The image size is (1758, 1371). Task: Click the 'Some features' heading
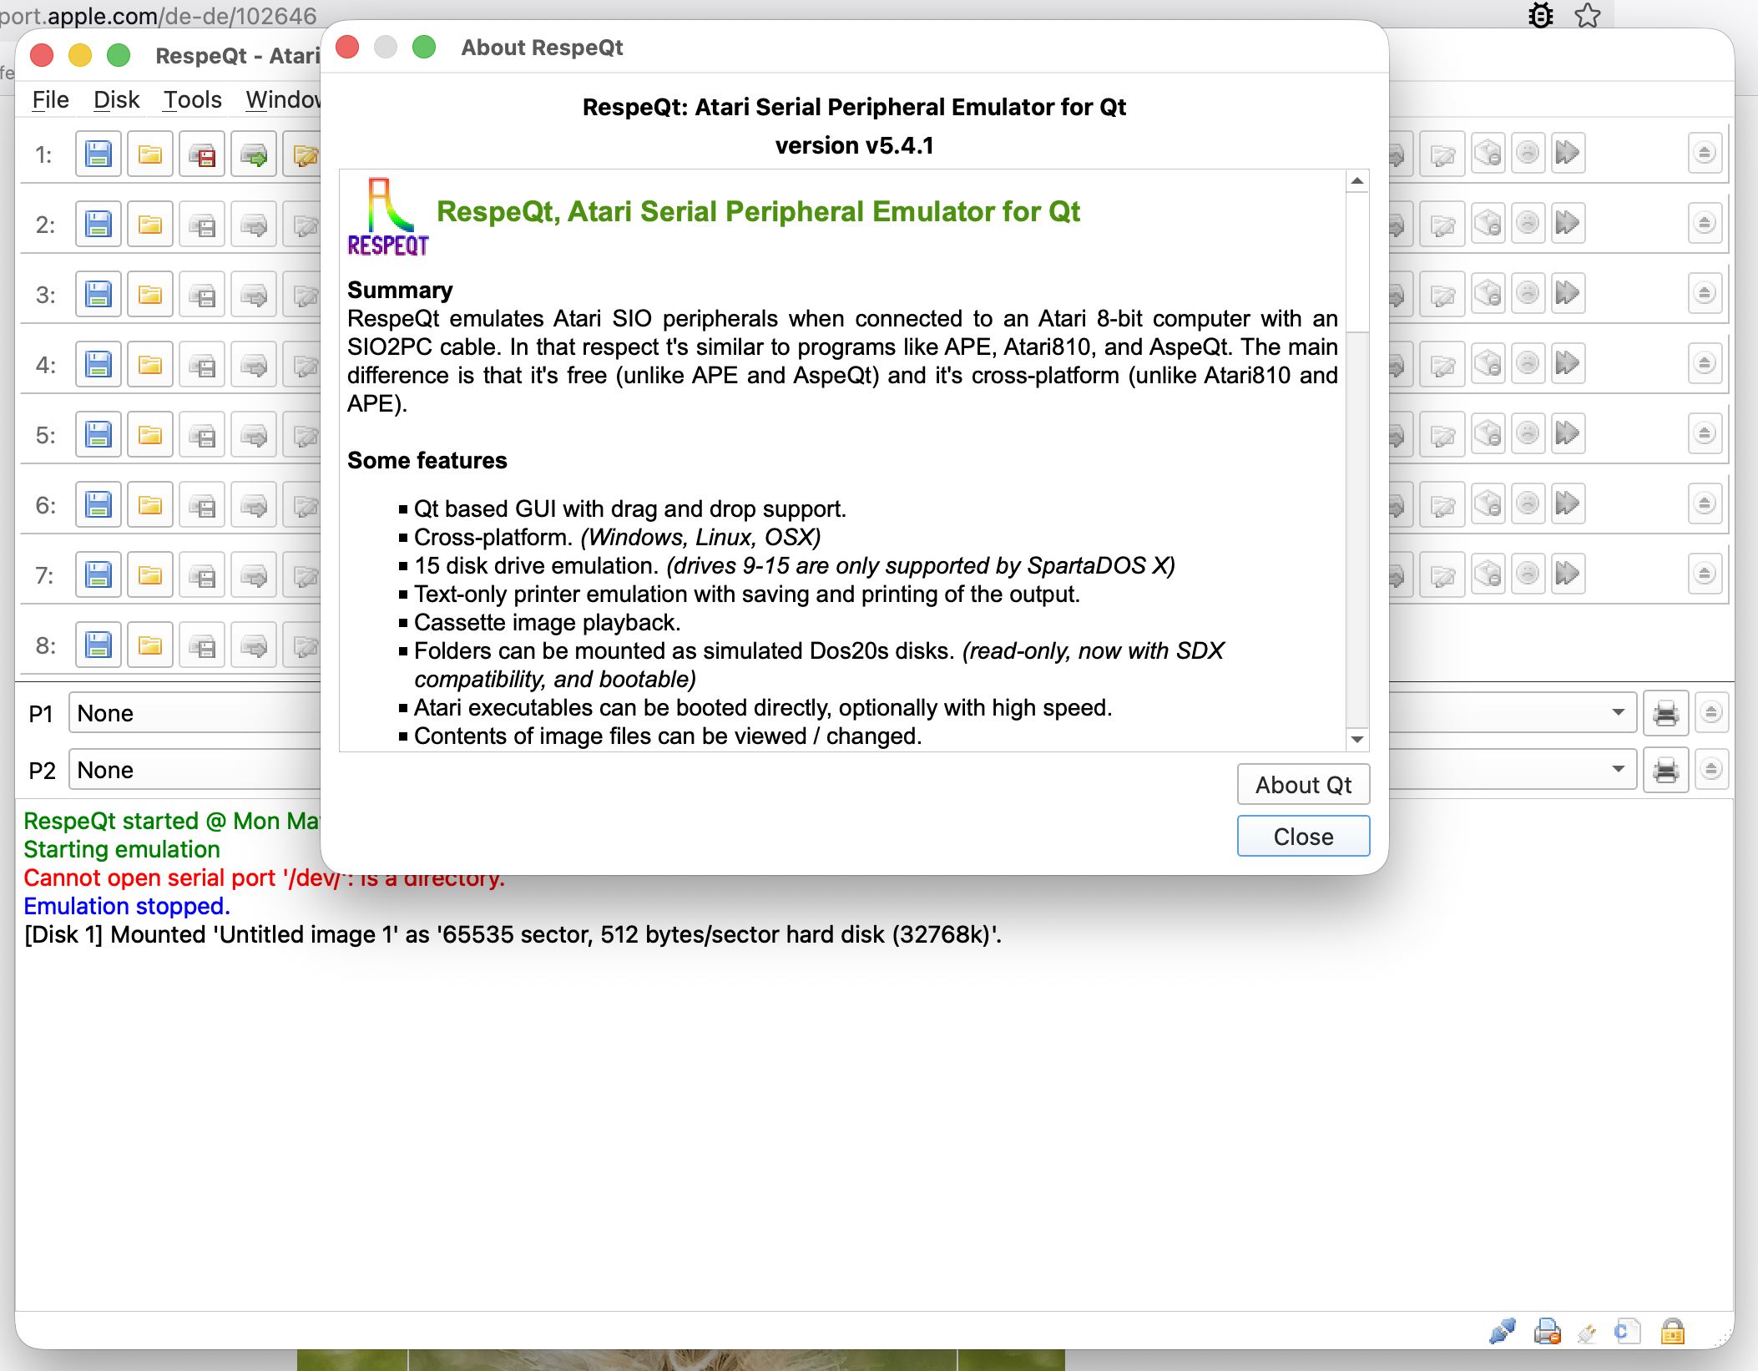click(427, 460)
